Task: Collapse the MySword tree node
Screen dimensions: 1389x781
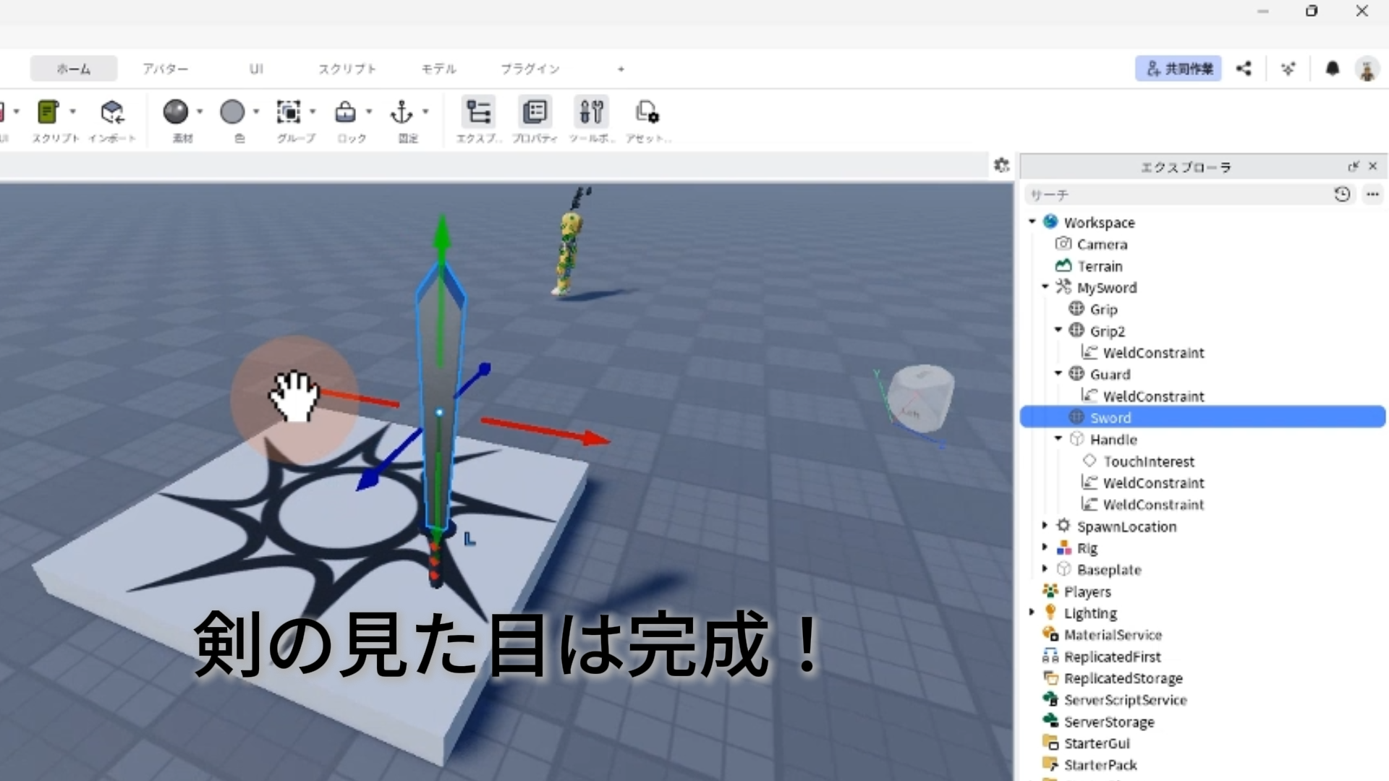Action: click(x=1045, y=287)
